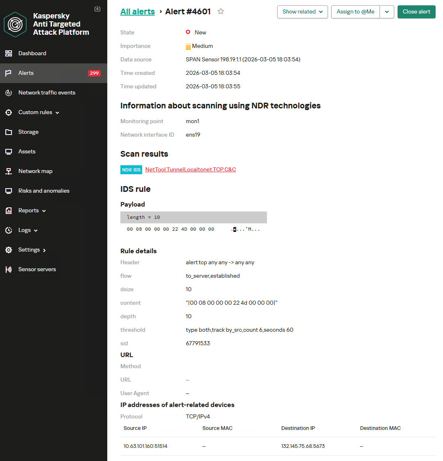The height and width of the screenshot is (461, 443).
Task: Click the Assets monitor icon
Action: tap(9, 152)
